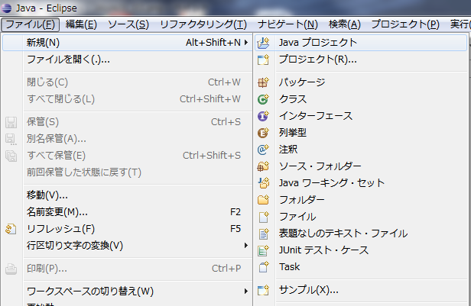The image size is (471, 306).
Task: Click the F5 shortcut label
Action: click(x=235, y=229)
